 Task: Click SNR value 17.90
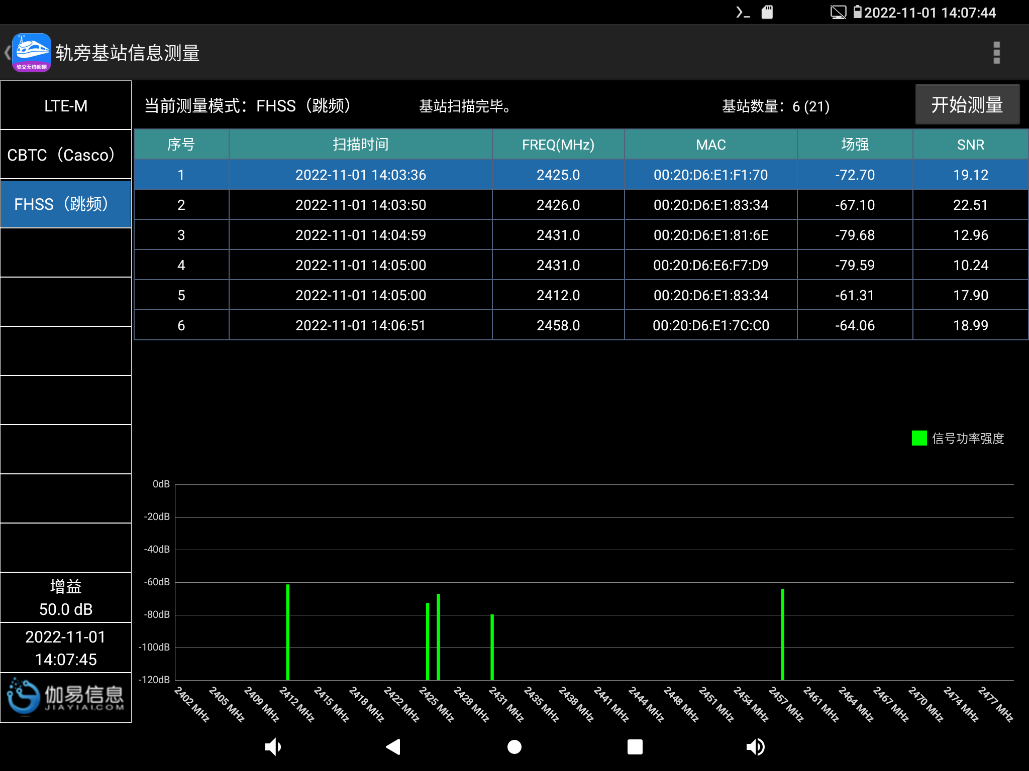pyautogui.click(x=971, y=295)
